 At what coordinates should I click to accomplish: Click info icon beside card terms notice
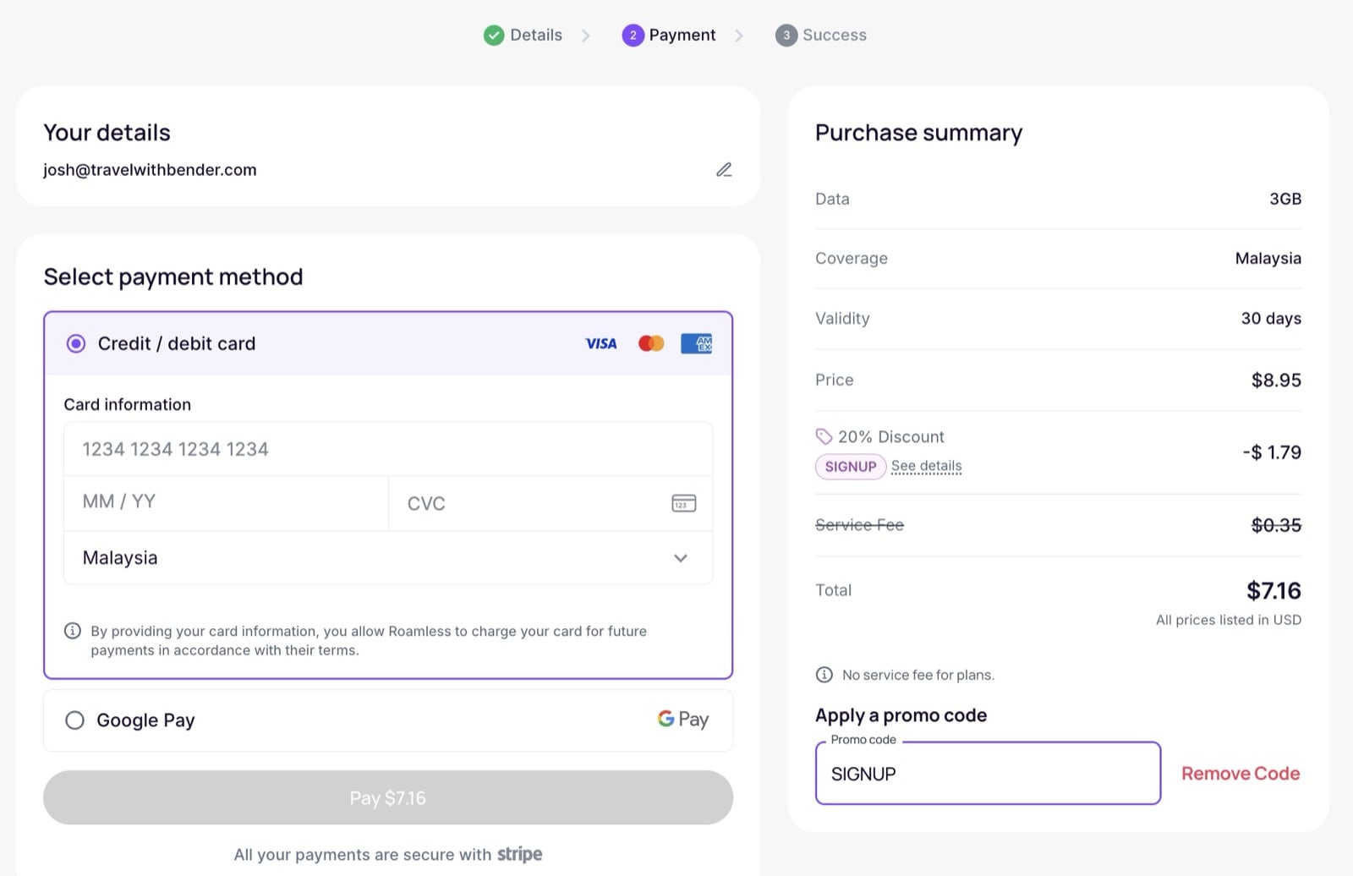coord(73,631)
